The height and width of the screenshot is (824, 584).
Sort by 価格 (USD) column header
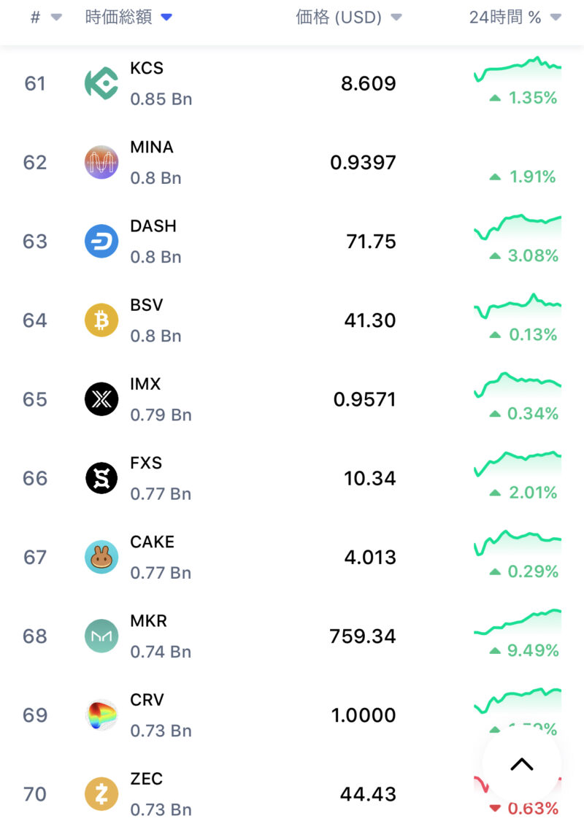click(x=348, y=18)
